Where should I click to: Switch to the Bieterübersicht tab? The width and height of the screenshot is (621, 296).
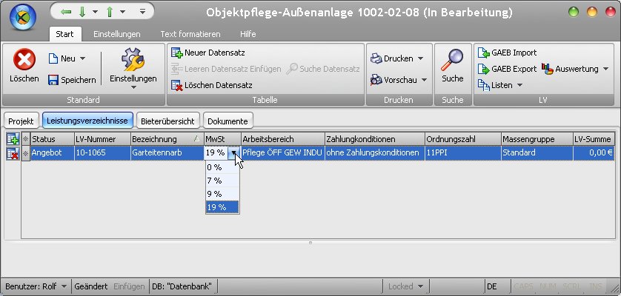[167, 121]
